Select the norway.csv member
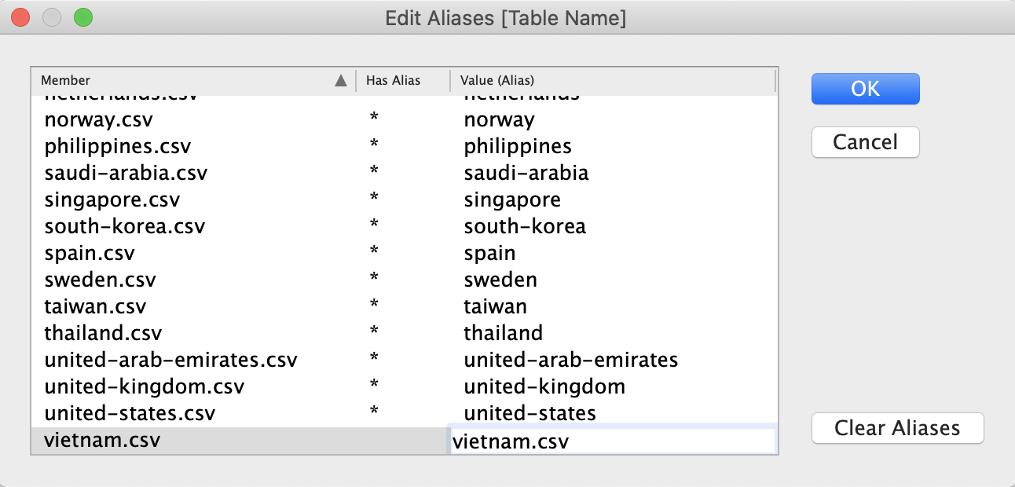 (98, 120)
